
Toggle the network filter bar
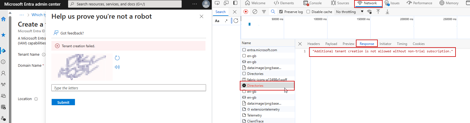(x=264, y=12)
